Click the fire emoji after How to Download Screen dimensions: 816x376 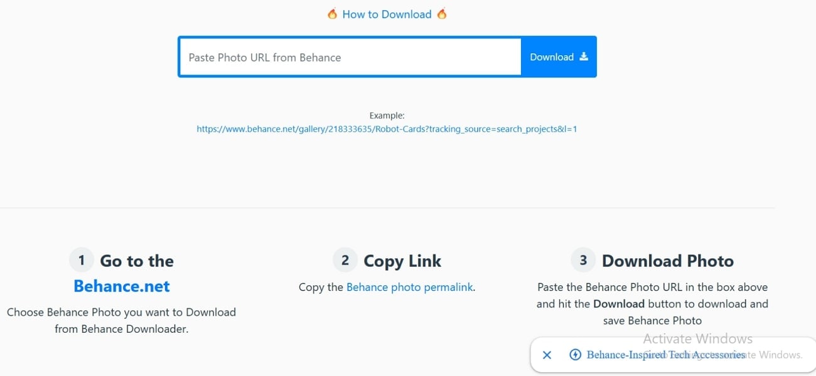click(x=441, y=14)
